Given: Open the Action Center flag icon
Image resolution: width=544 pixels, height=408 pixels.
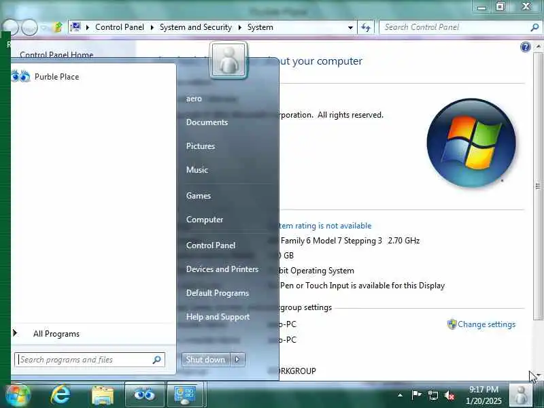Looking at the screenshot, I should (x=416, y=395).
